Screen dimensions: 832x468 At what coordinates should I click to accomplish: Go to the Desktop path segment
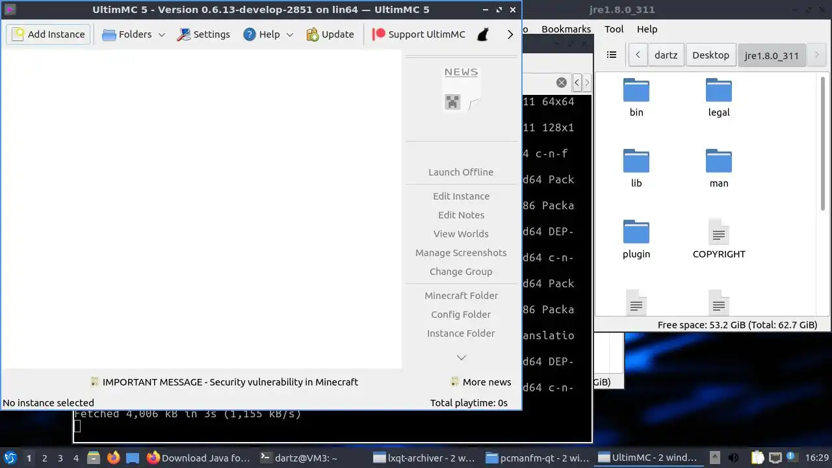(710, 55)
